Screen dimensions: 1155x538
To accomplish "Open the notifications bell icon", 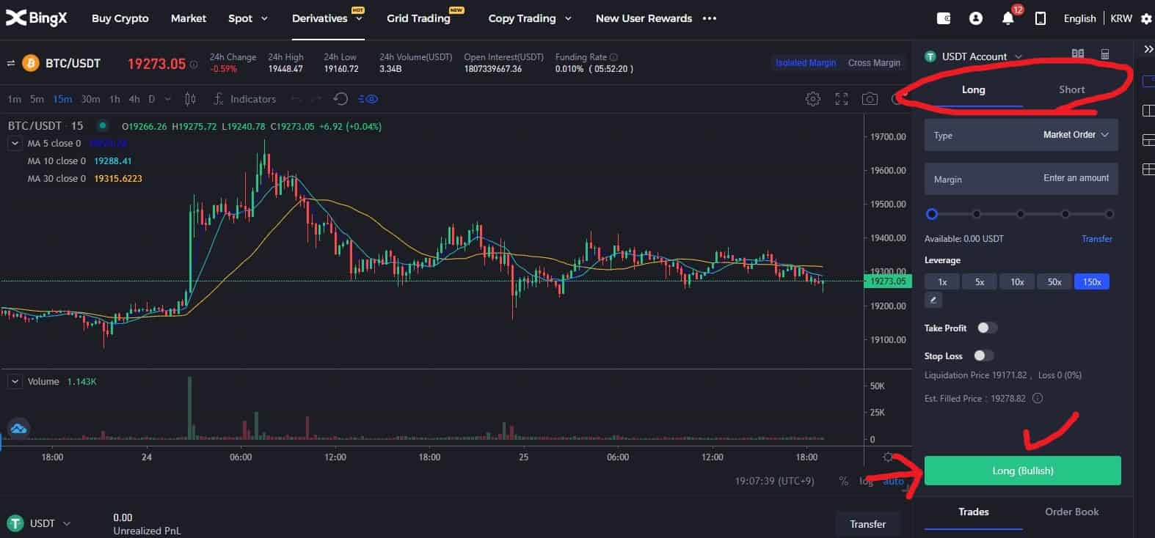I will [1008, 18].
